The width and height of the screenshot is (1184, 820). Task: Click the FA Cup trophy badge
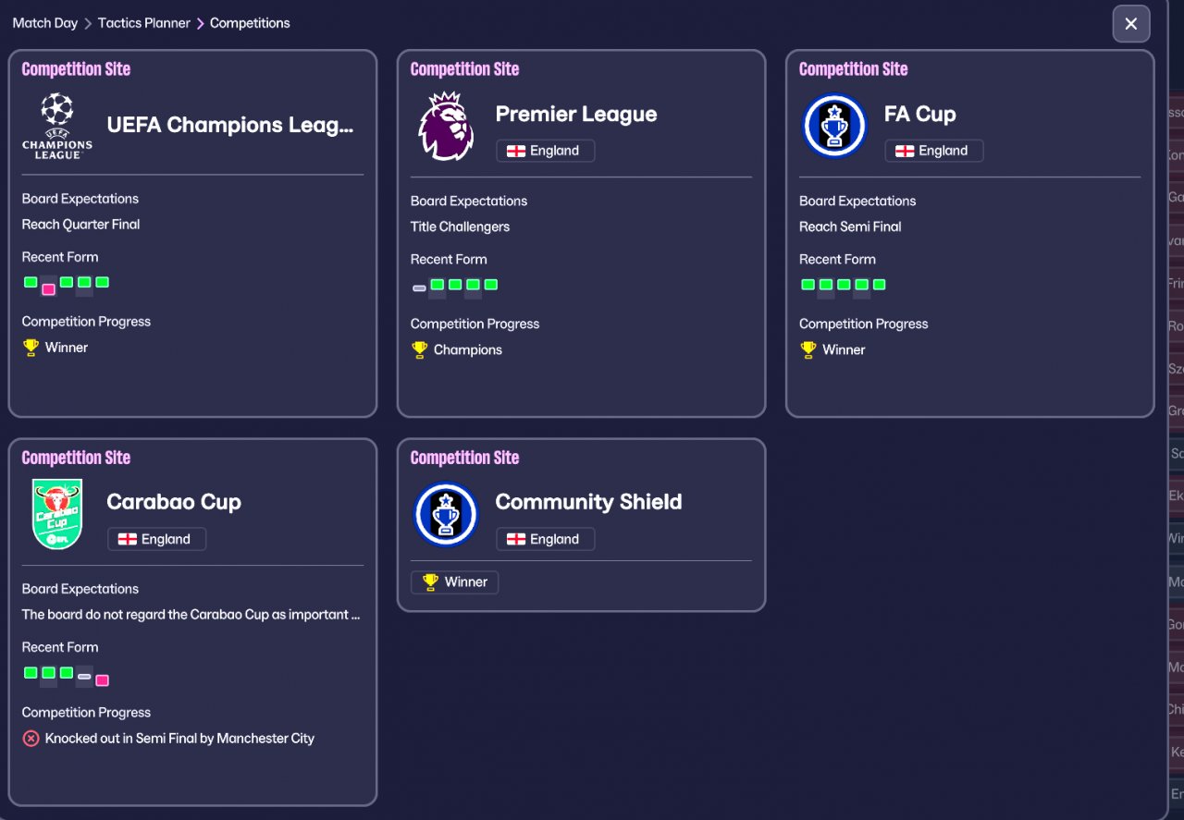point(834,126)
